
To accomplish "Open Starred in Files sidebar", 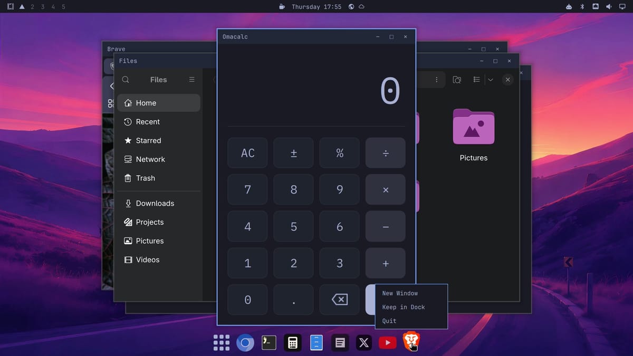I will click(159, 140).
